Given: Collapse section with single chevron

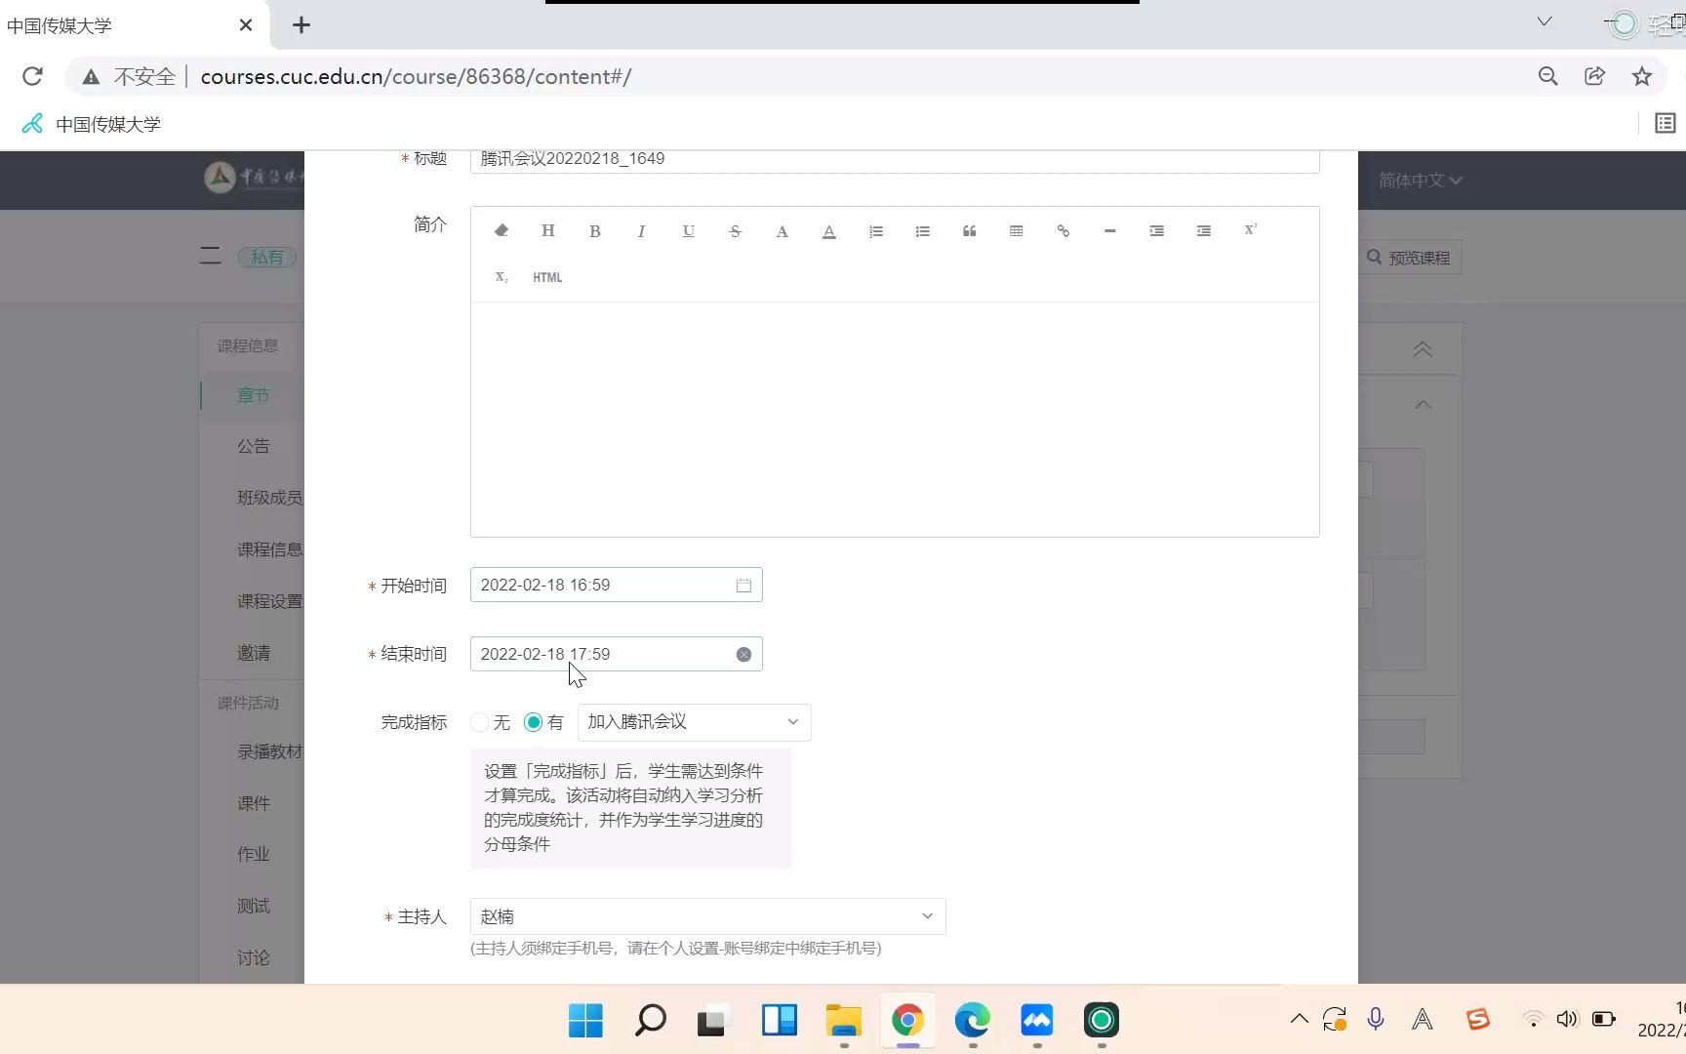Looking at the screenshot, I should pyautogui.click(x=1424, y=404).
